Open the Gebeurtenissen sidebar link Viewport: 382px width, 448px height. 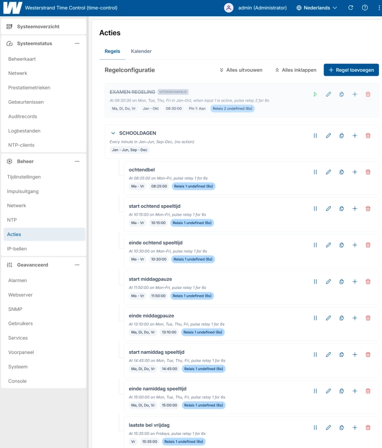tap(26, 102)
